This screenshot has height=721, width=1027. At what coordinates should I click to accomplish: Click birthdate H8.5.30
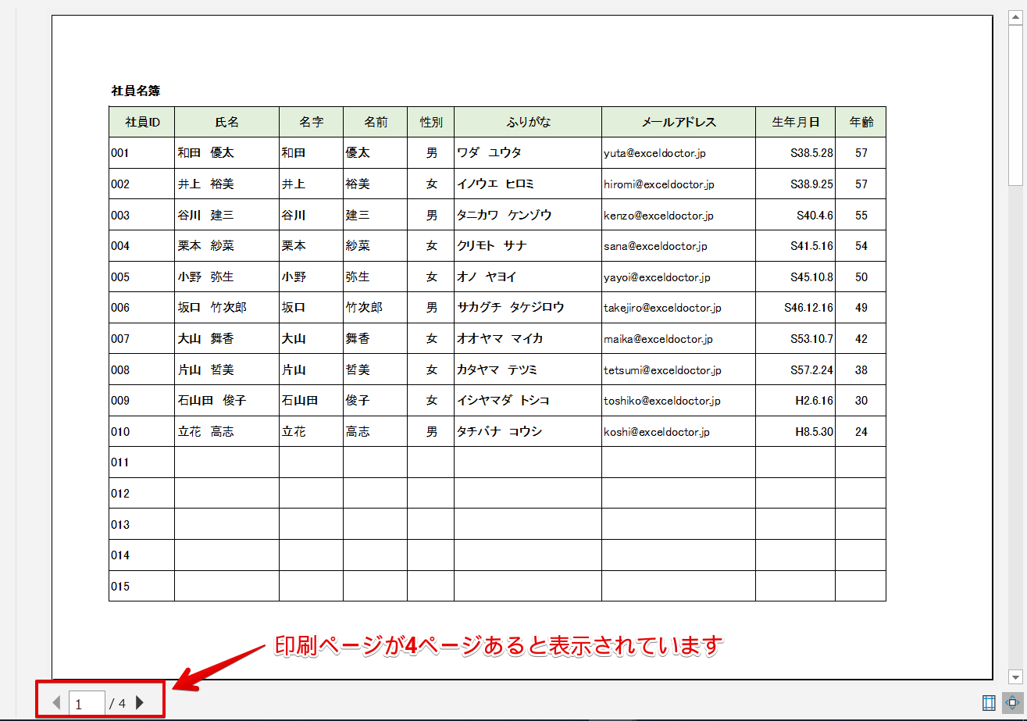point(814,431)
